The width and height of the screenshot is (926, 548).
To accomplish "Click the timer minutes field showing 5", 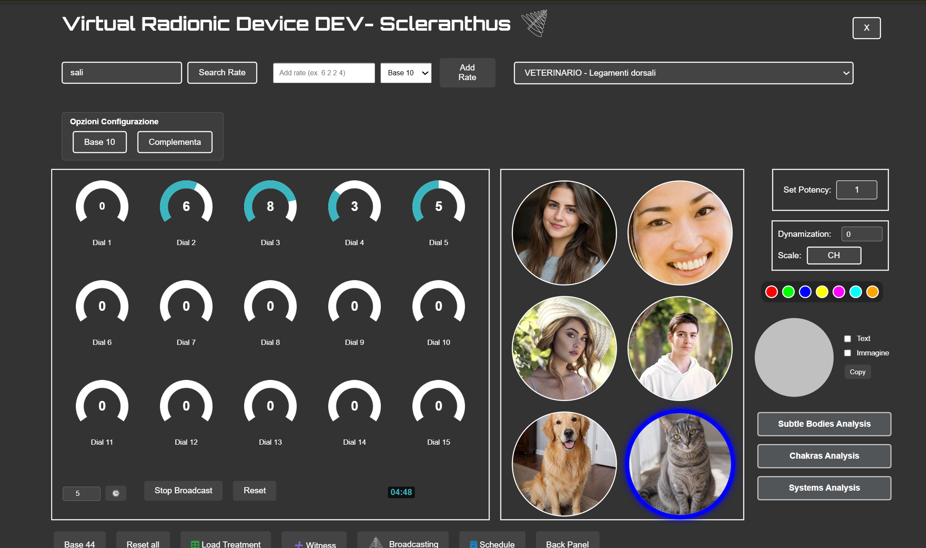I will click(x=82, y=493).
